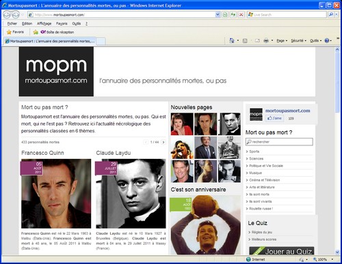
Task: Open Boîte de réception favorite link
Action: click(x=57, y=32)
